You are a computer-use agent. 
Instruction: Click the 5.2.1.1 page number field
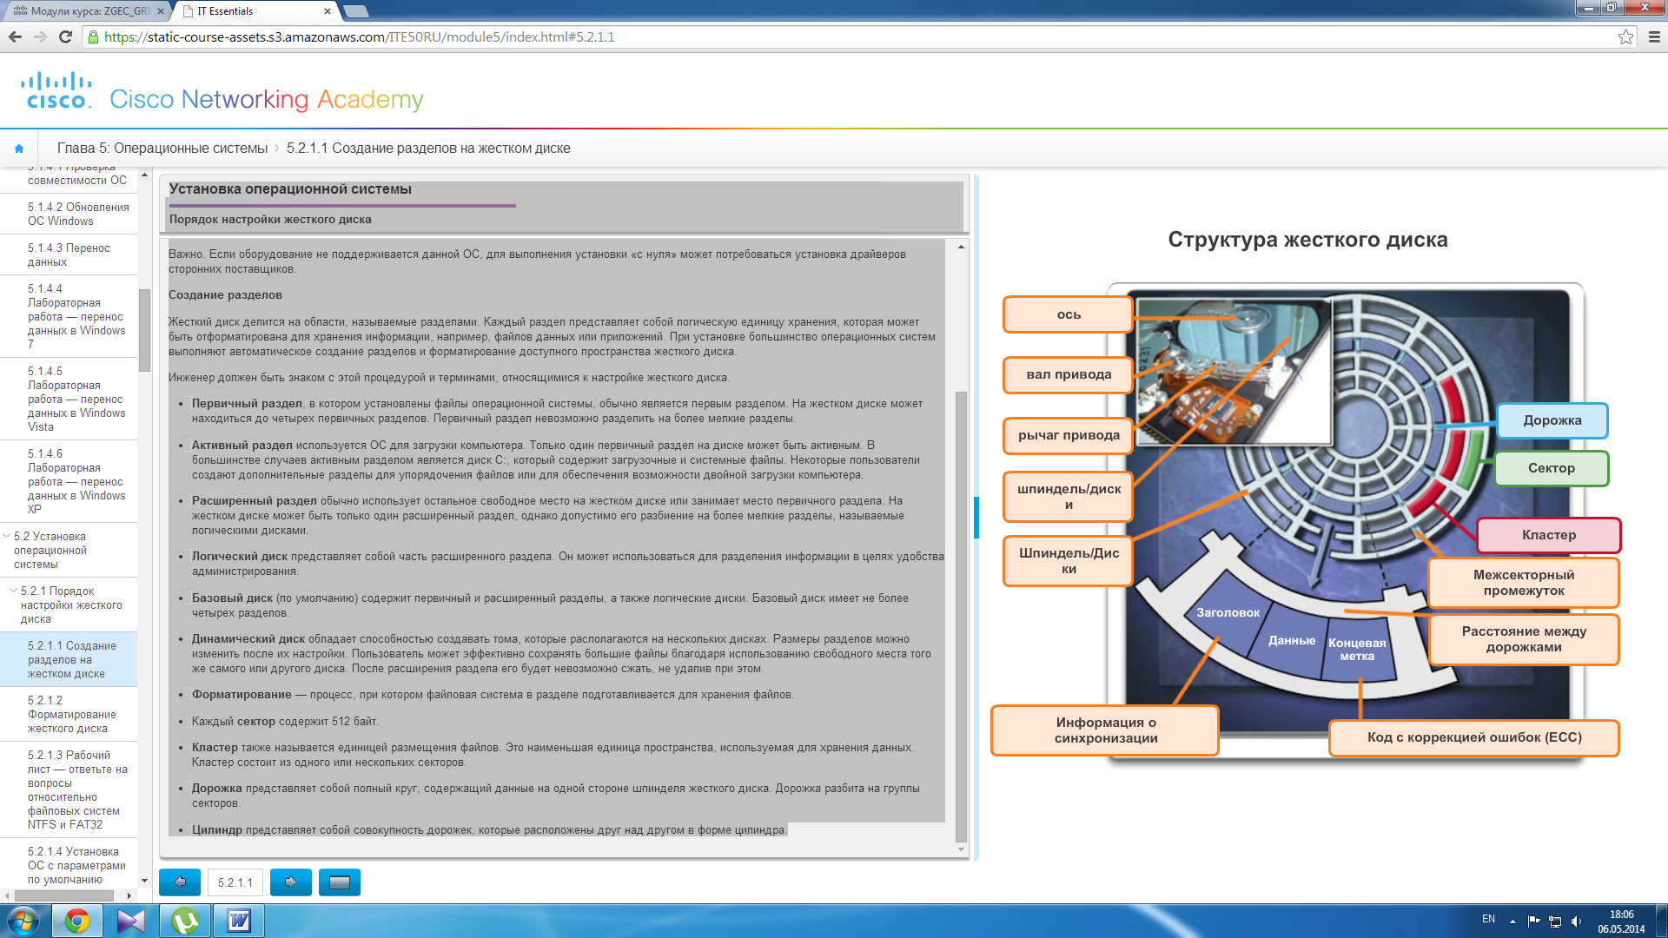[x=235, y=882]
